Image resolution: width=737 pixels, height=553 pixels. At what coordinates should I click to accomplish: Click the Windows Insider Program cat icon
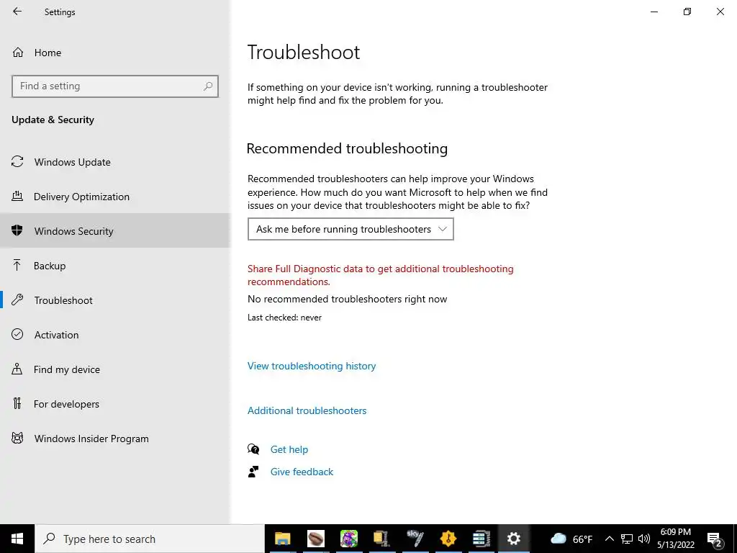point(17,439)
